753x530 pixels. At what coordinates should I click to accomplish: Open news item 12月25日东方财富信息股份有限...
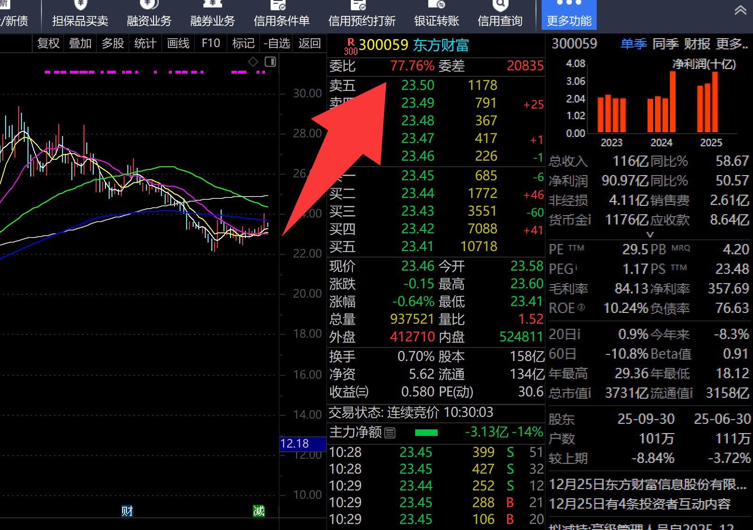[648, 484]
